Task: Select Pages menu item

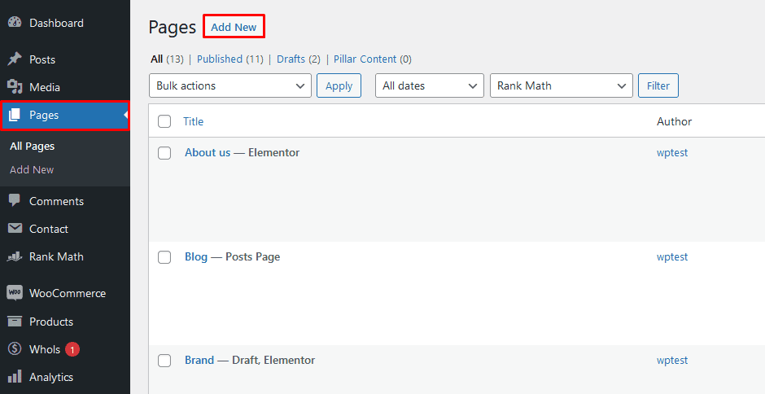Action: (x=65, y=115)
